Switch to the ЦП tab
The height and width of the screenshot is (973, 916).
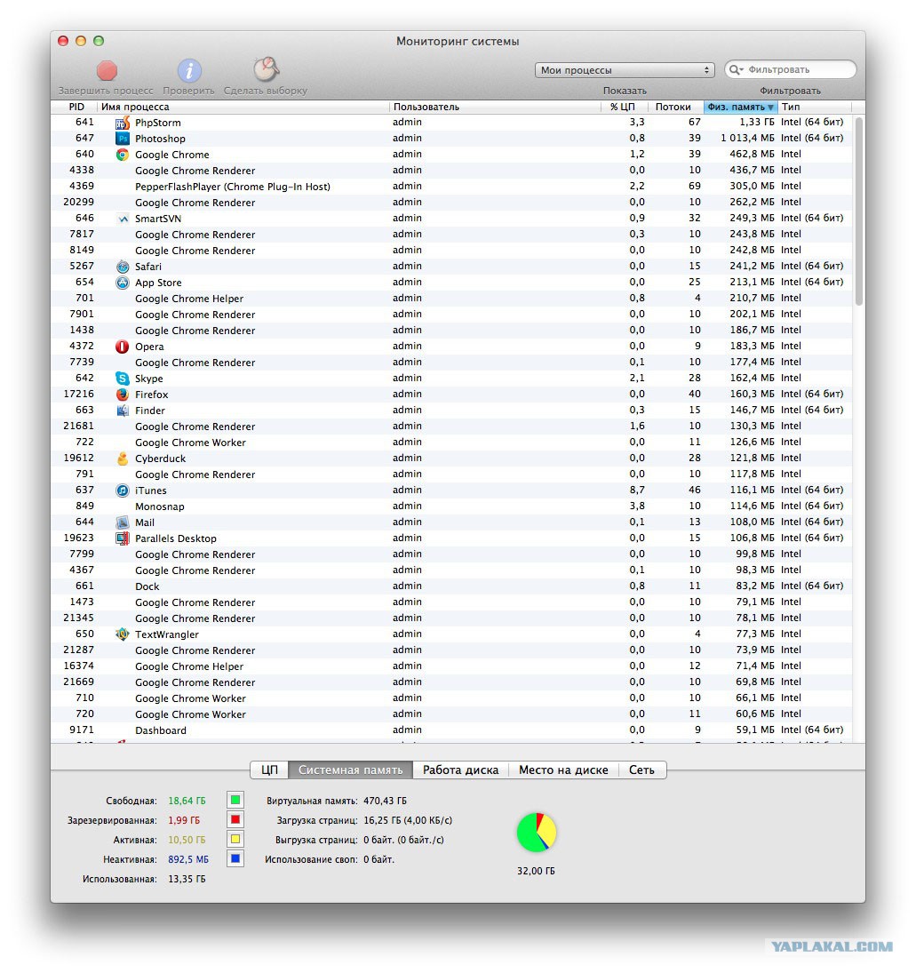tap(269, 770)
